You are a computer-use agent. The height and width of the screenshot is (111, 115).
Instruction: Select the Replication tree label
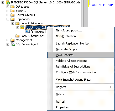coord(23,19)
